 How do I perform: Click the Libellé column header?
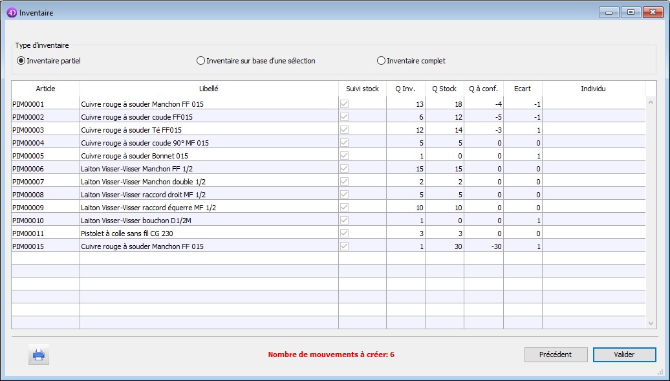pos(209,89)
